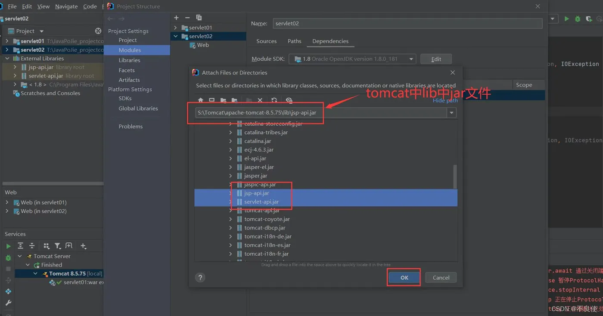Open Libraries in Project Settings

130,60
